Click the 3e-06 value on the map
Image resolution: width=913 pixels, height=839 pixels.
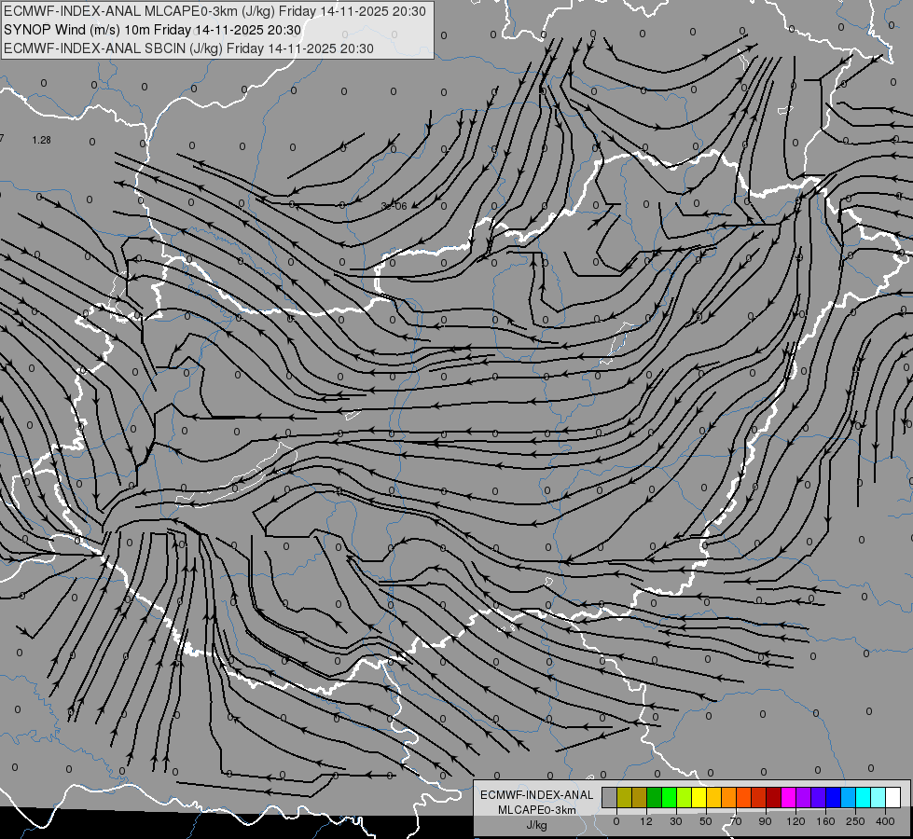tap(394, 206)
